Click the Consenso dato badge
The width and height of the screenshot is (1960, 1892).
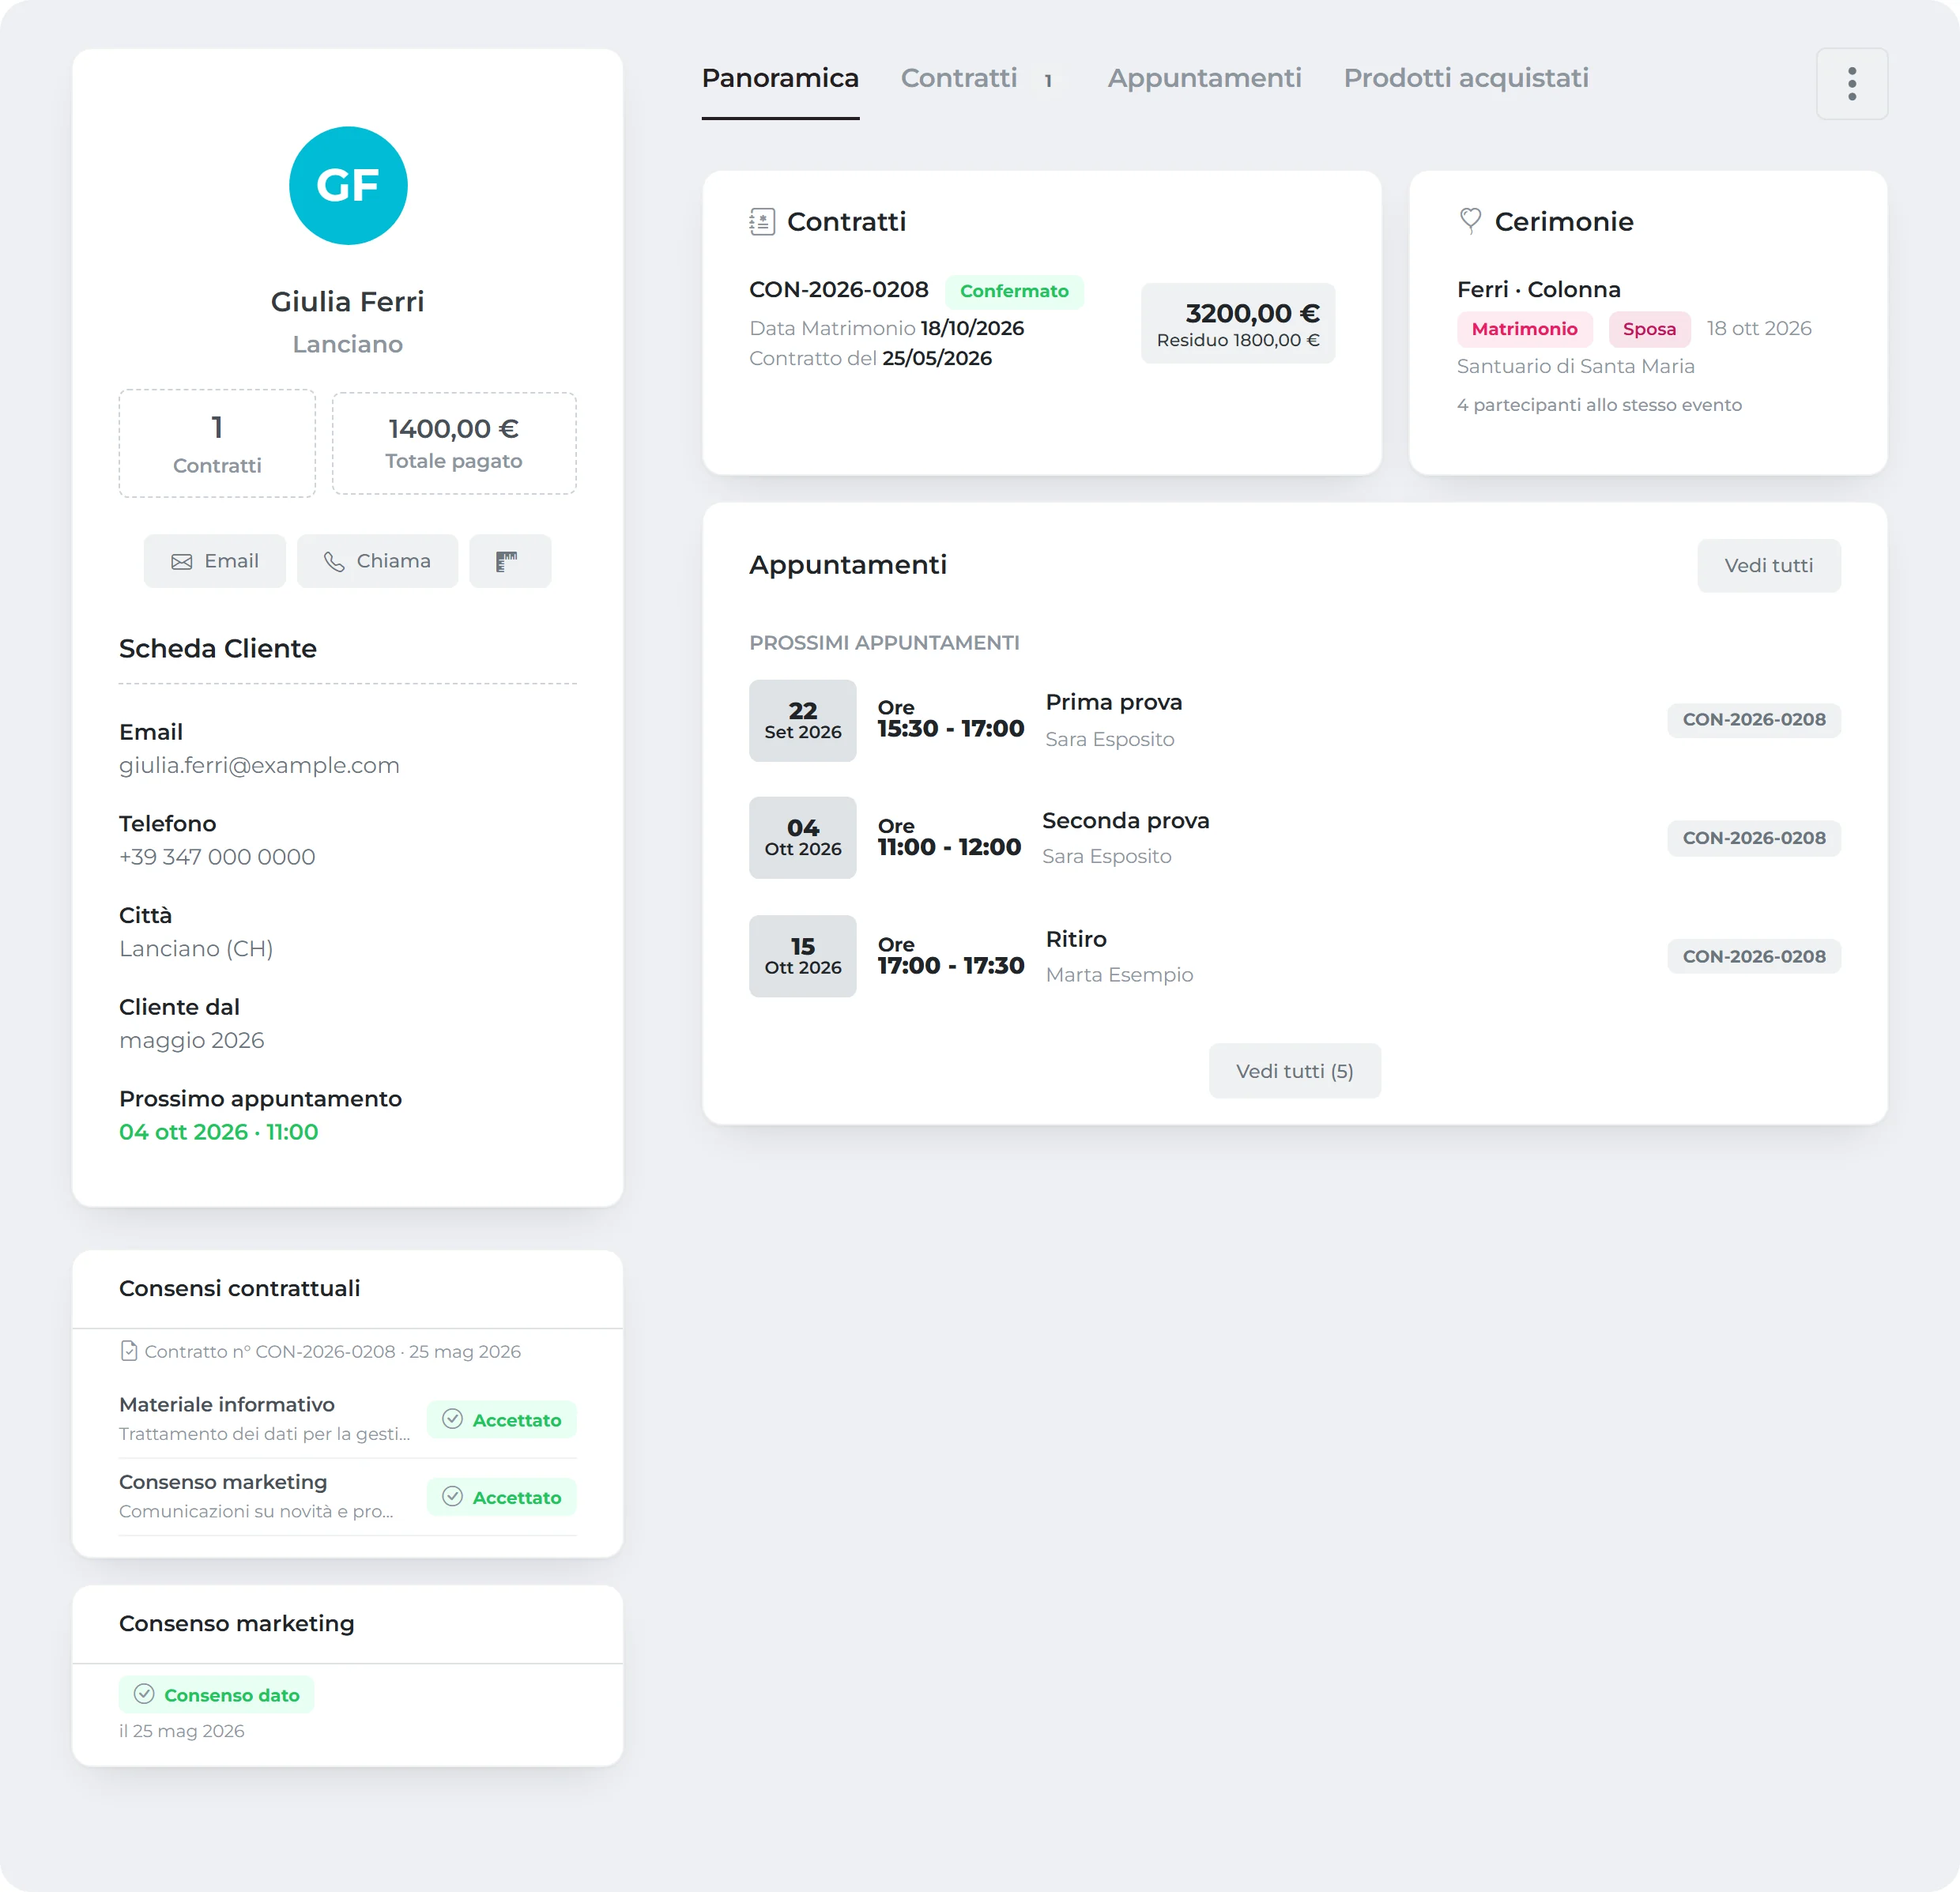click(217, 1694)
